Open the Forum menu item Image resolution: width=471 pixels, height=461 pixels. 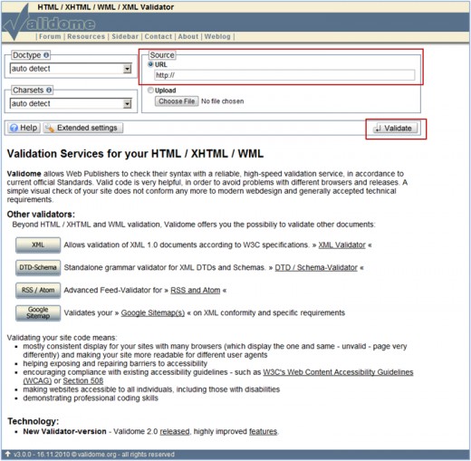pos(50,36)
